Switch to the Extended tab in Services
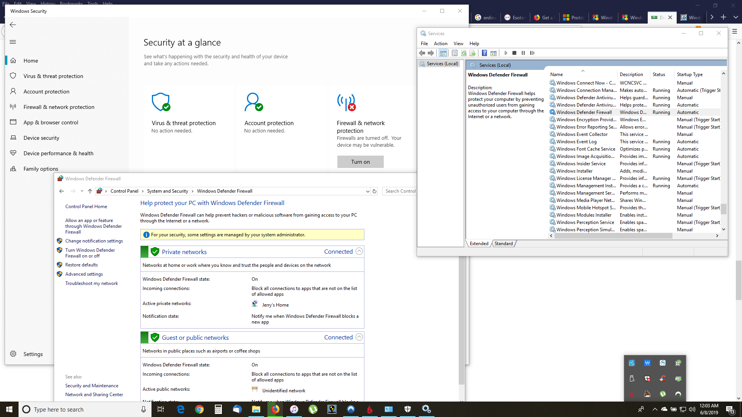Image resolution: width=742 pixels, height=417 pixels. (x=479, y=244)
